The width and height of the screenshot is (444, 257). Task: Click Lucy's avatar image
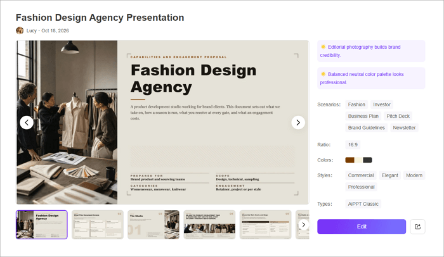pos(20,30)
